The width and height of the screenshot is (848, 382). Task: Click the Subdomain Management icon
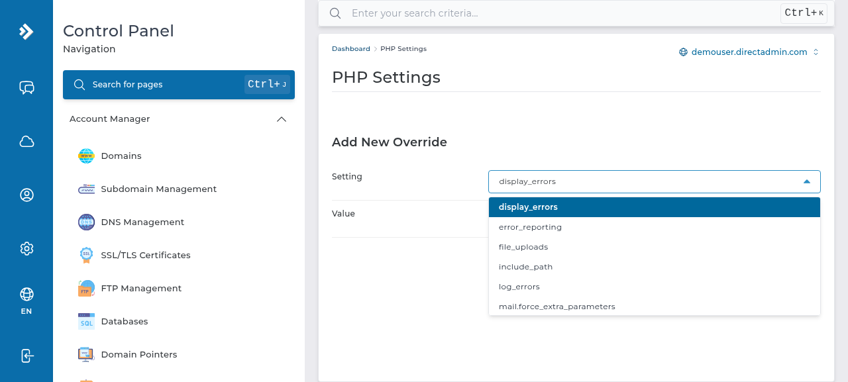pos(86,189)
